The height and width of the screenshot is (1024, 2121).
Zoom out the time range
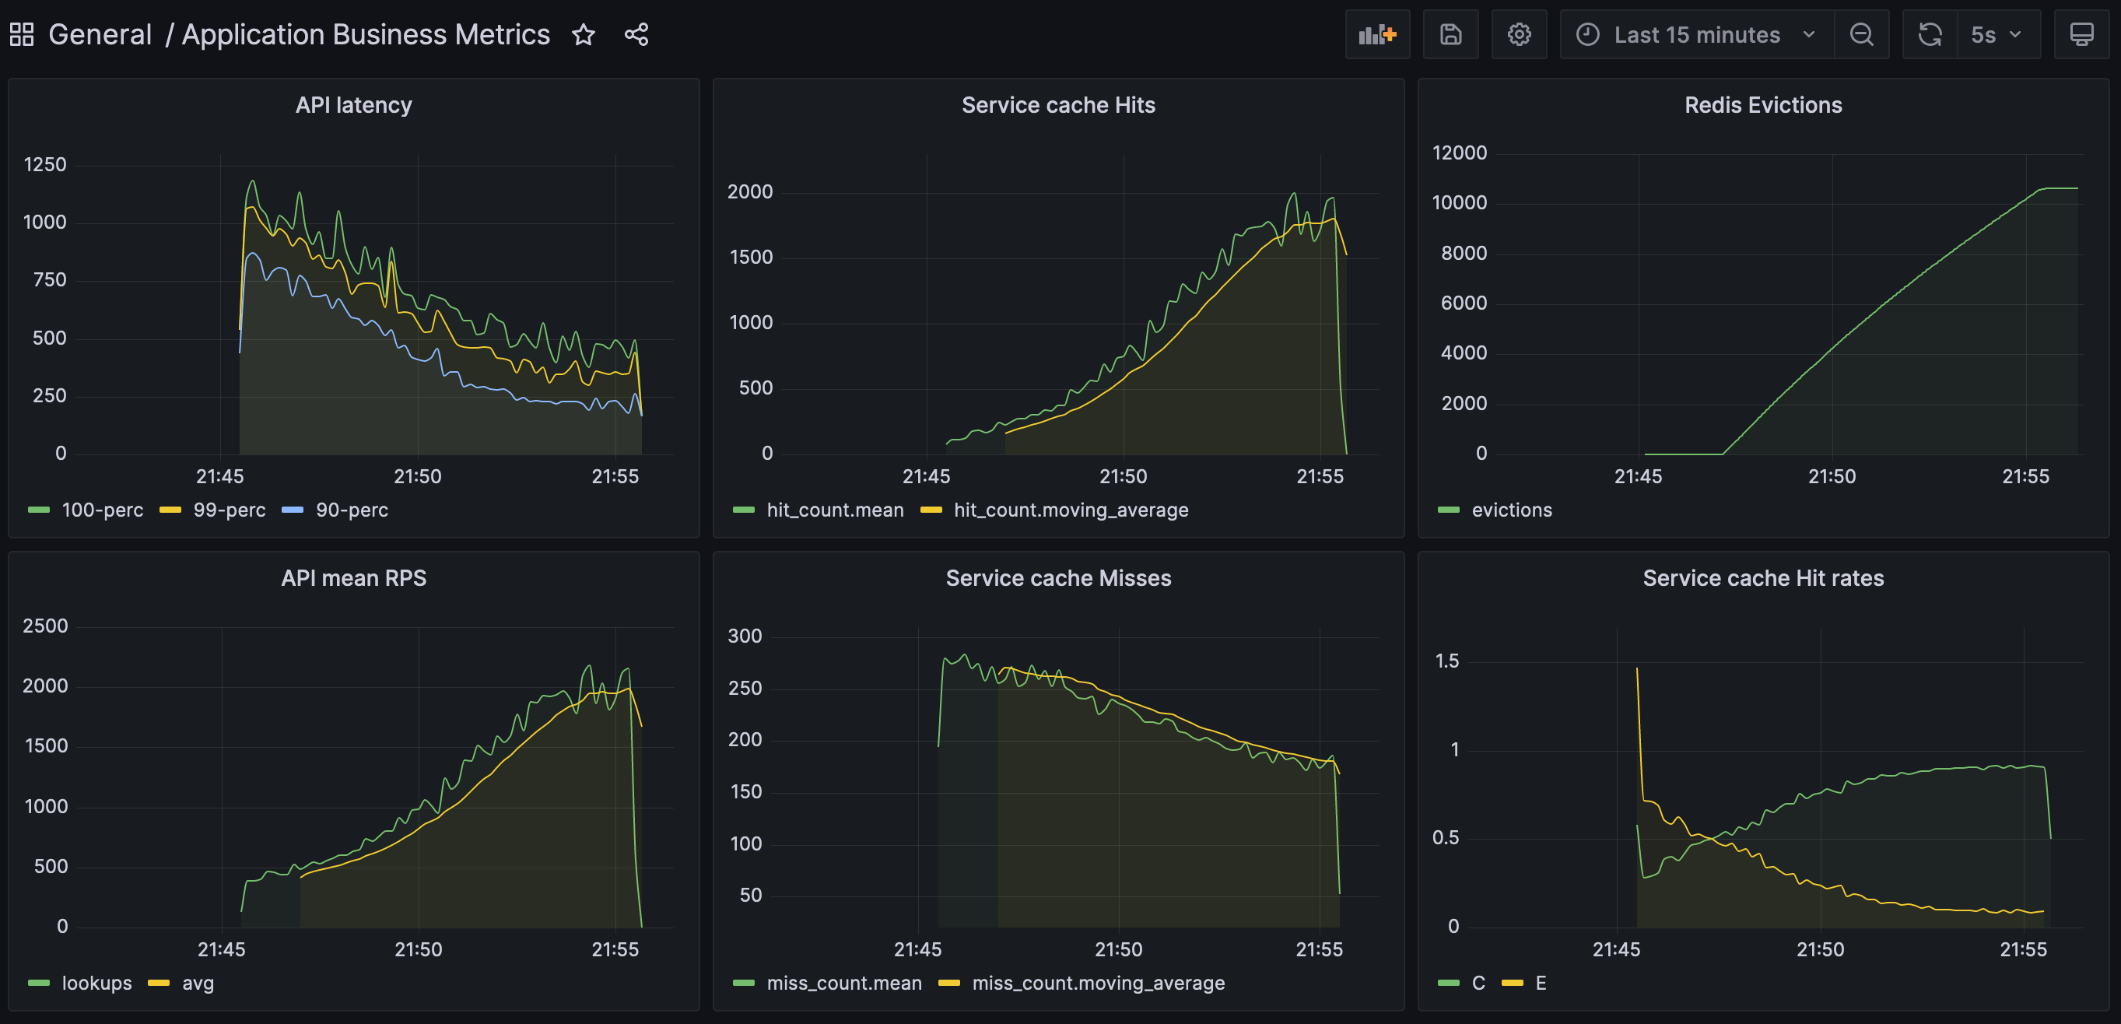tap(1861, 34)
